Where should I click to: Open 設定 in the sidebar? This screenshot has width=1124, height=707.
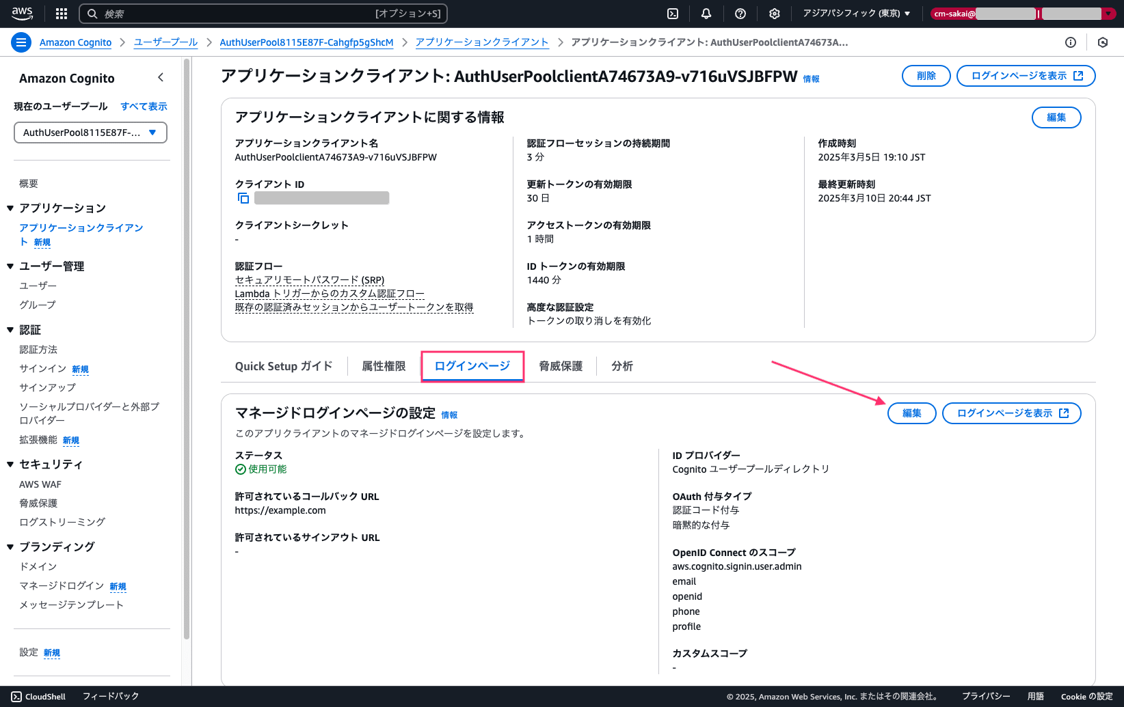[29, 652]
